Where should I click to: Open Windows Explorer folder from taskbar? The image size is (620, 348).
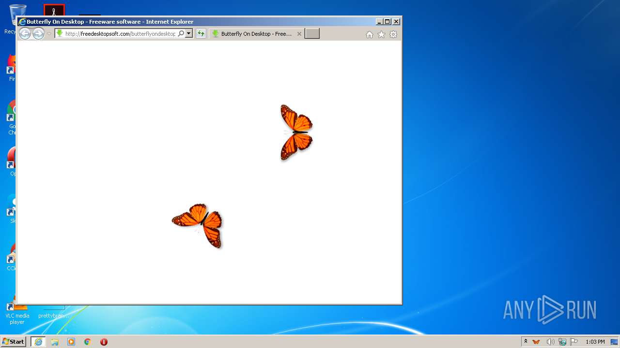55,342
